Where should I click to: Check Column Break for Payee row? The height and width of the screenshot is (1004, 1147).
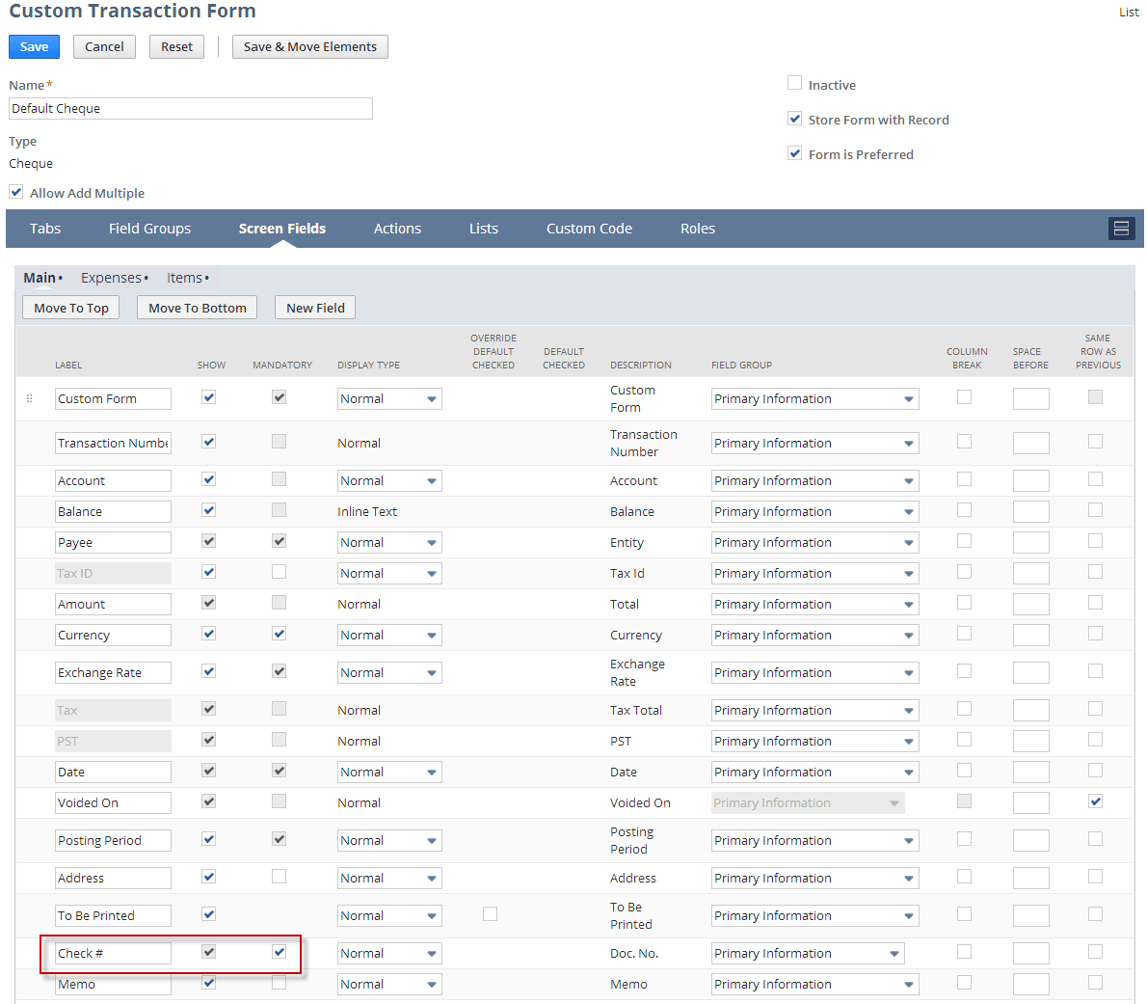pos(964,541)
